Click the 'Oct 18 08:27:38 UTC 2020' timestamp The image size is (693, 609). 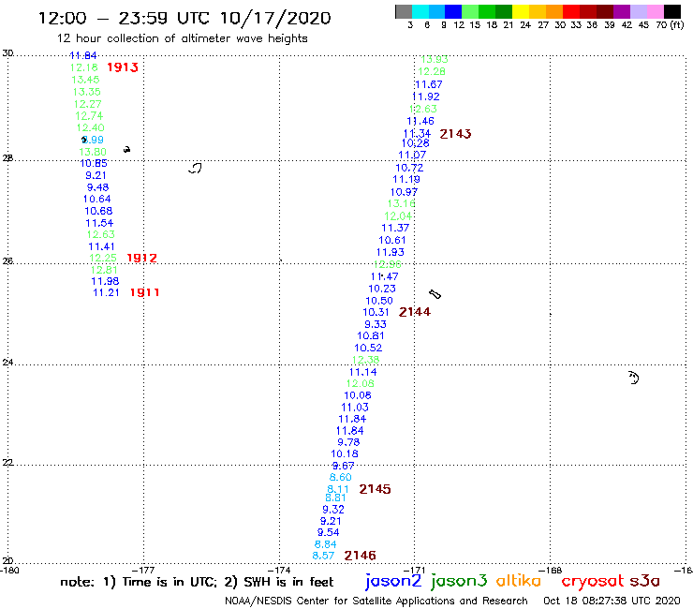[x=612, y=601]
